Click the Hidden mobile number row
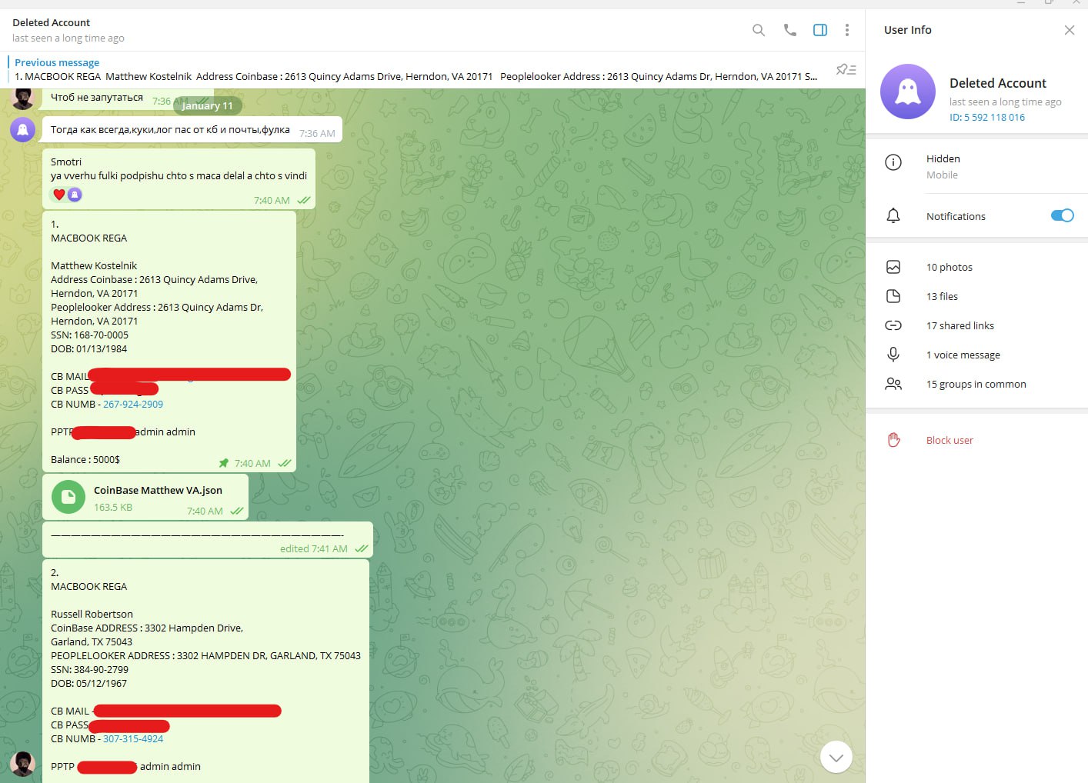 (x=977, y=166)
